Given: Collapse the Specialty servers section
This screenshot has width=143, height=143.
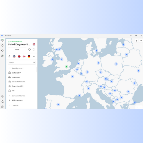Looking at the screenshot, I should click(9, 68).
